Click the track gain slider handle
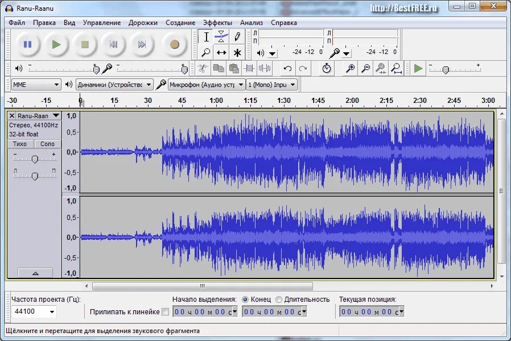The height and width of the screenshot is (341, 511). pos(35,159)
